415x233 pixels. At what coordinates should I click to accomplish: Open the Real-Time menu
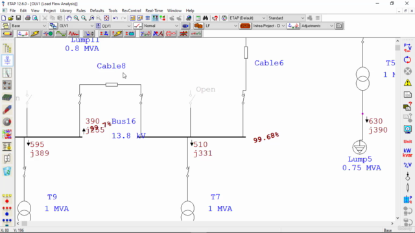coord(154,10)
